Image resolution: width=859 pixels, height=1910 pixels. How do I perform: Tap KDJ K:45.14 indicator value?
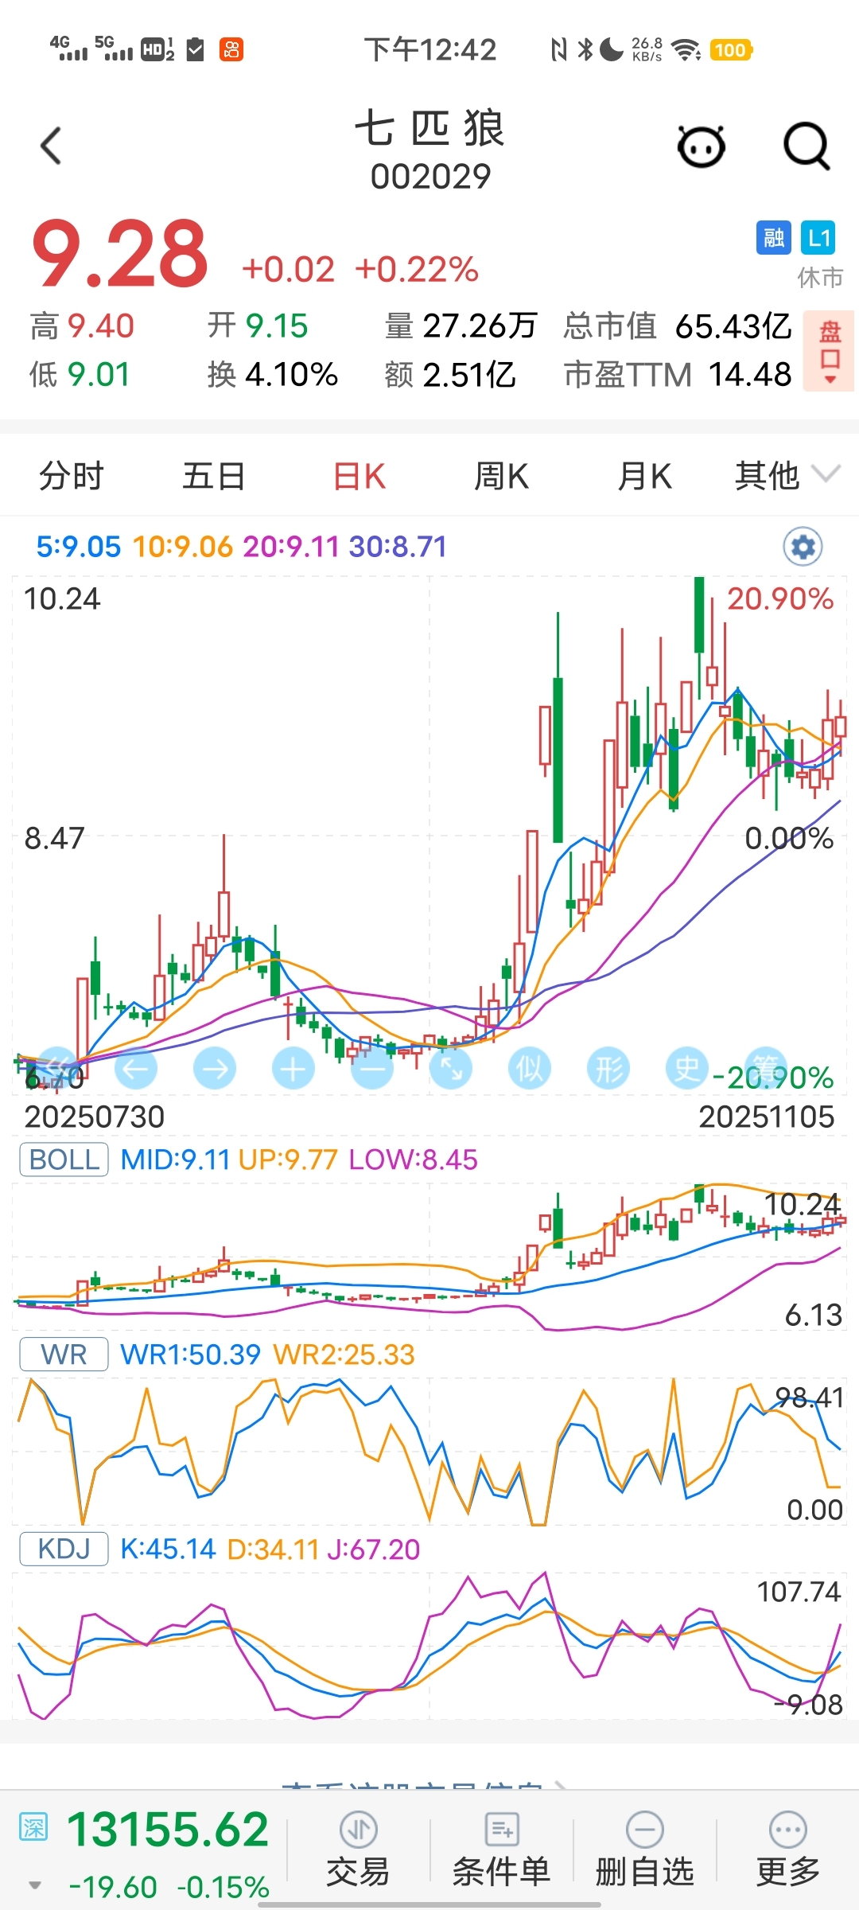coord(168,1549)
